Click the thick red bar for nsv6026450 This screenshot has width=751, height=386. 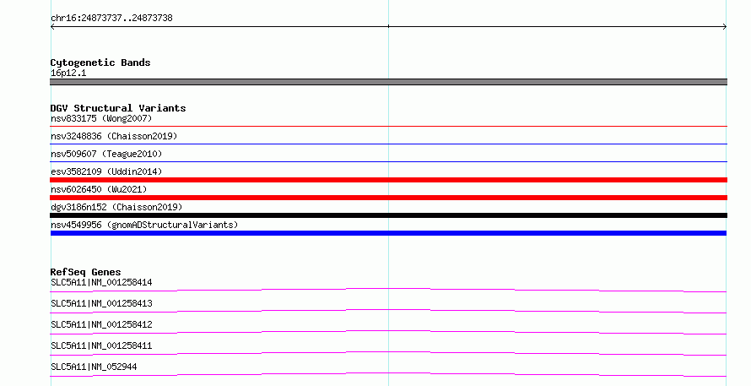(x=388, y=198)
